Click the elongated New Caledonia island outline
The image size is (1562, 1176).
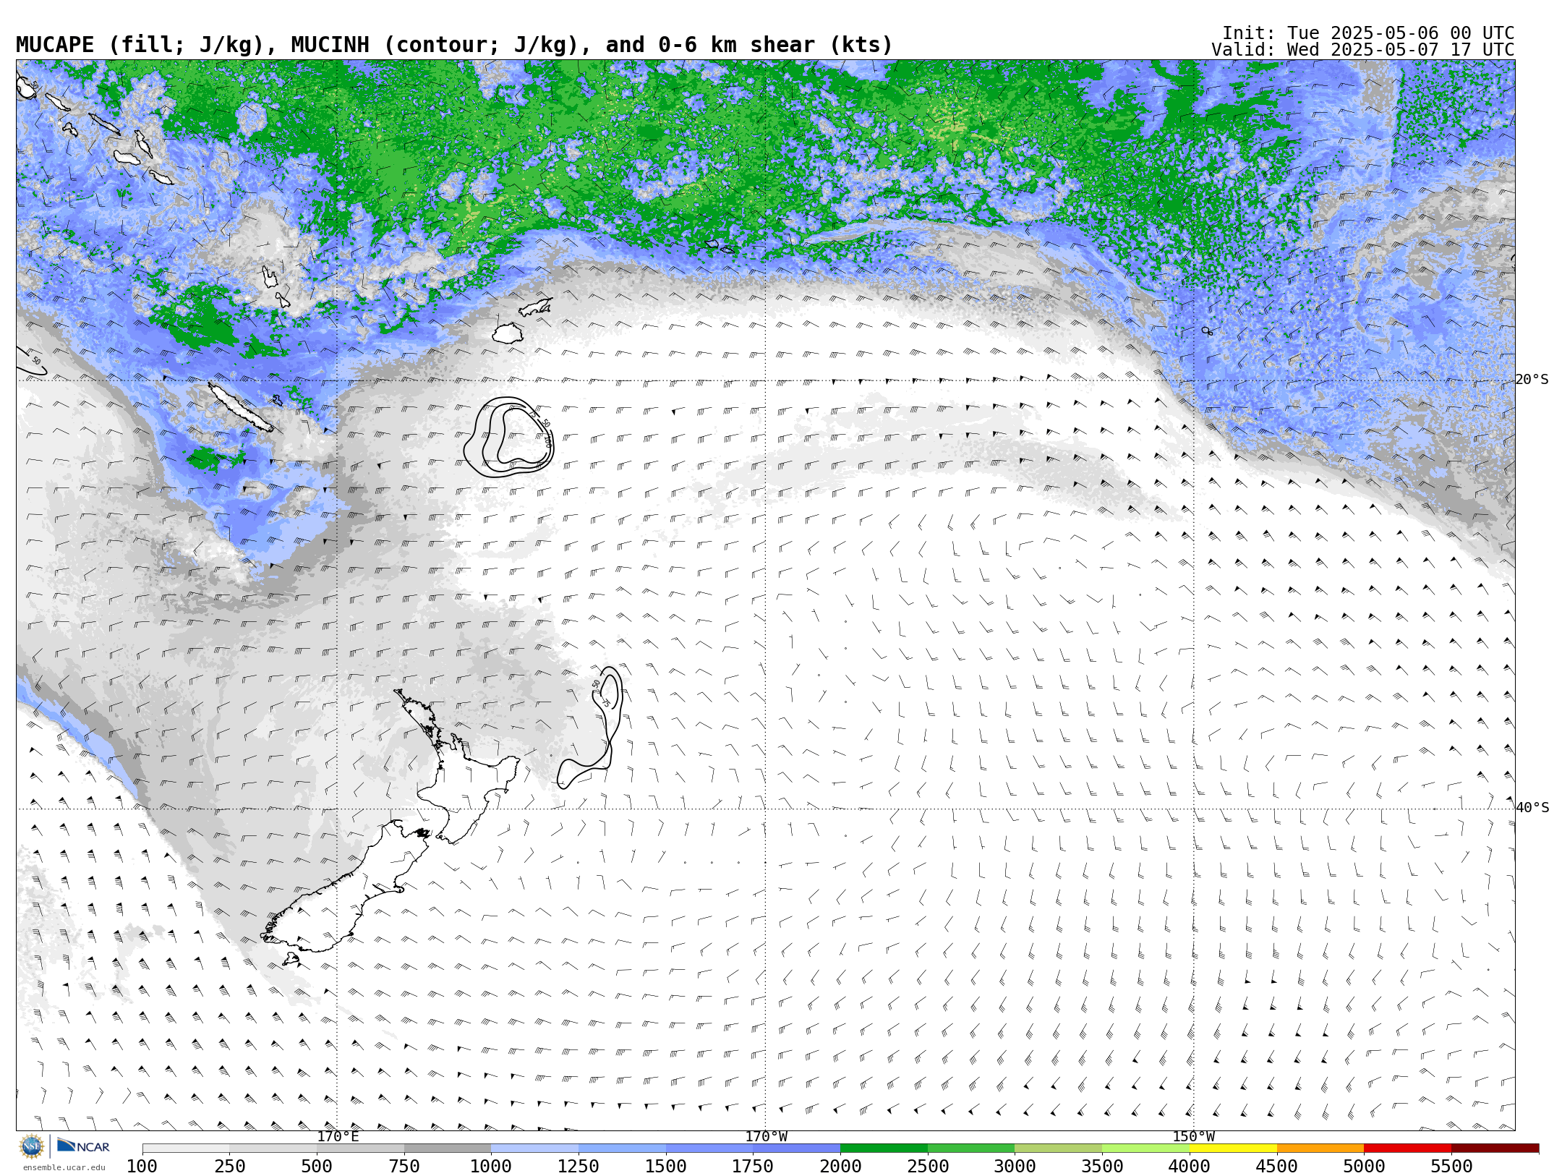(241, 407)
